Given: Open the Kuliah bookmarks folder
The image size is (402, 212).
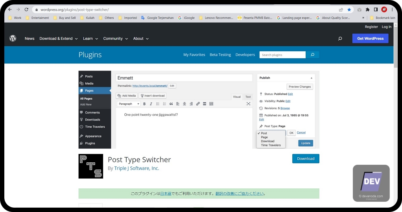Looking at the screenshot, I should [87, 18].
